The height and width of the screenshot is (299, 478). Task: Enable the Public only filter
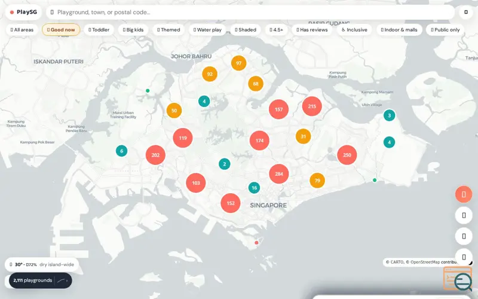pos(445,30)
